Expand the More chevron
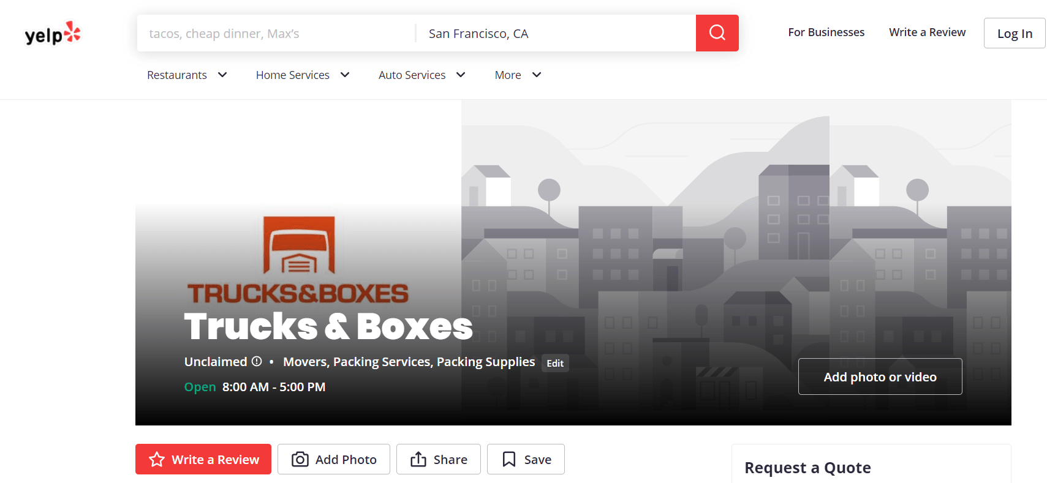 (x=537, y=75)
